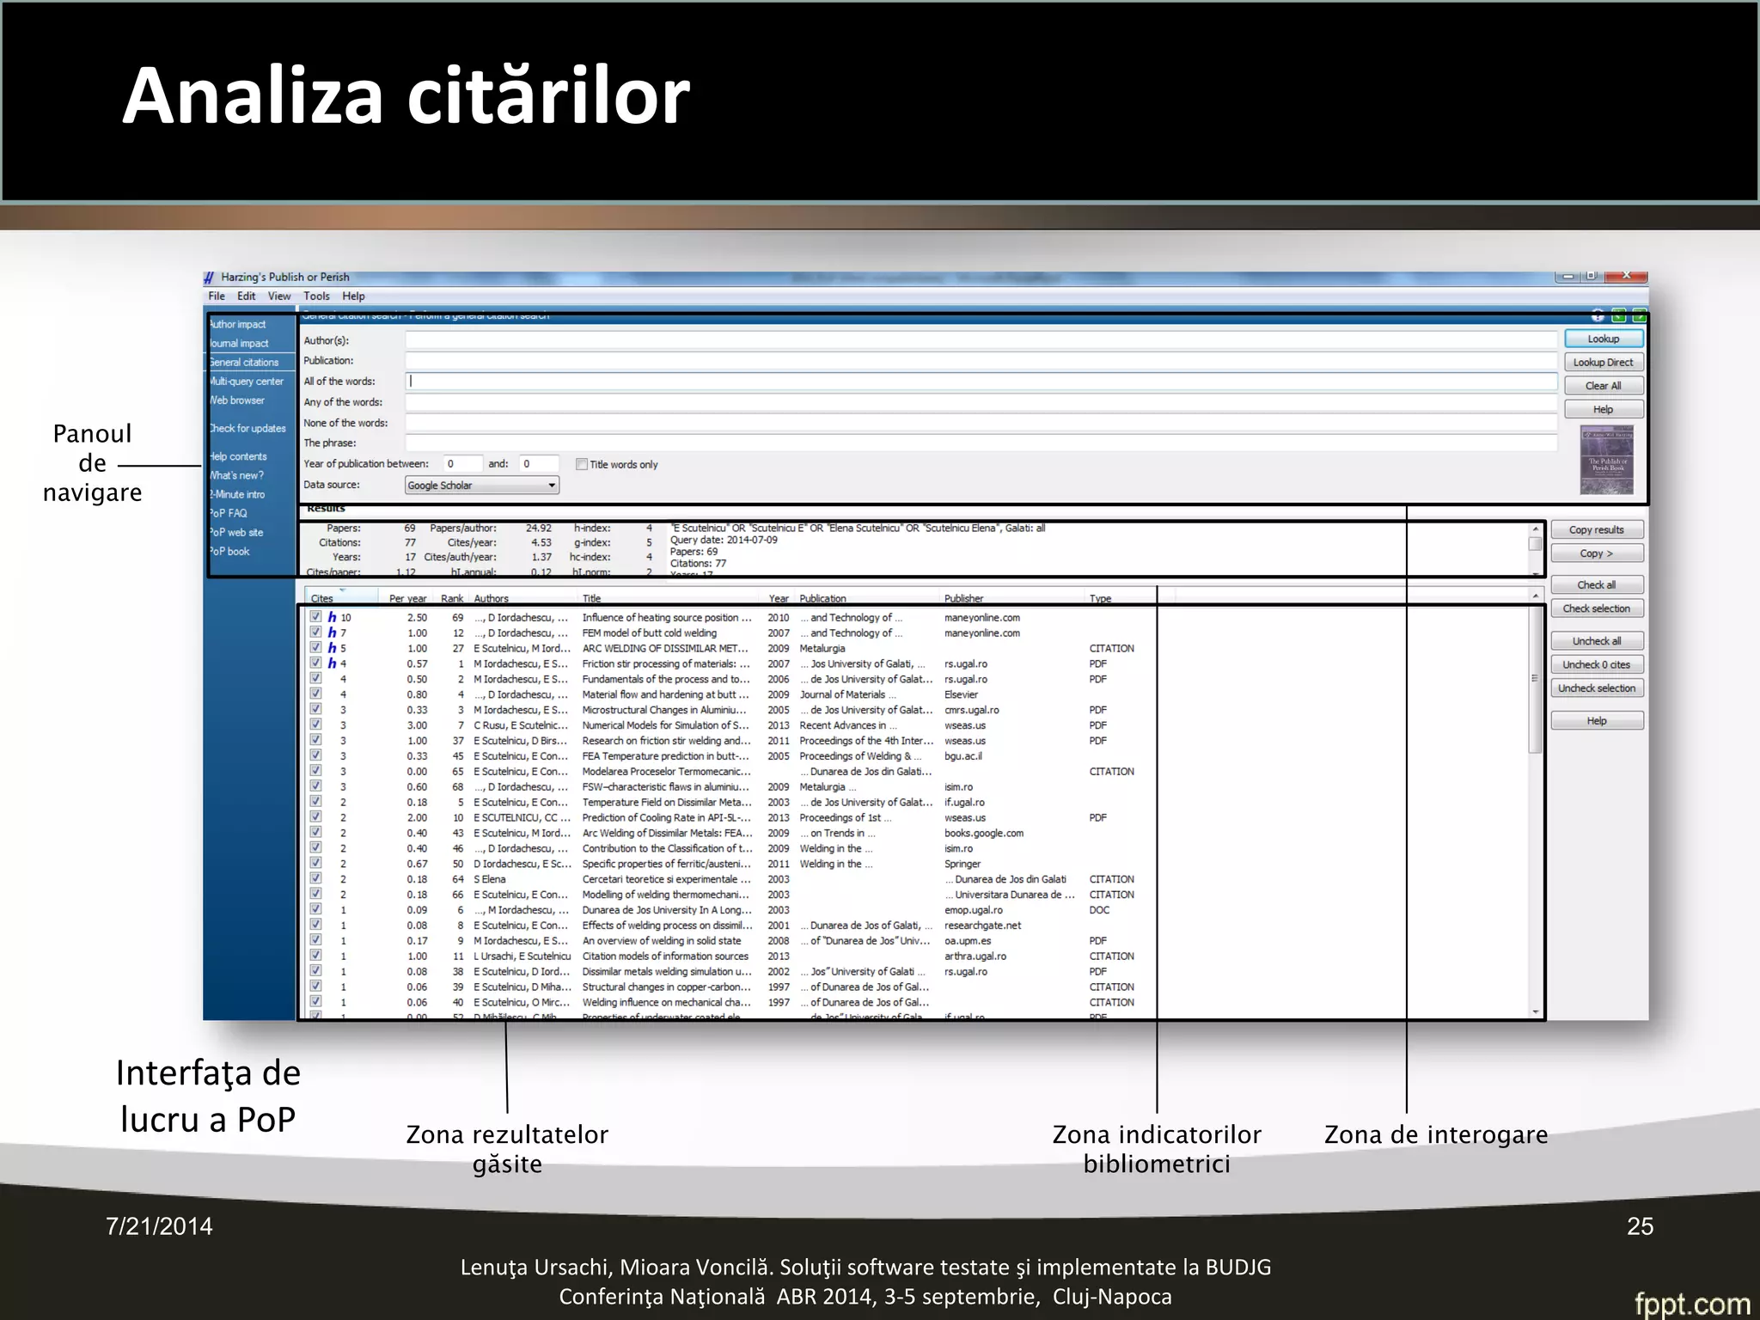
Task: Click Check for updates link
Action: (247, 428)
